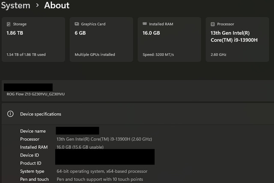The image size is (274, 183).
Task: Go back to System breadcrumb
Action: 16,6
